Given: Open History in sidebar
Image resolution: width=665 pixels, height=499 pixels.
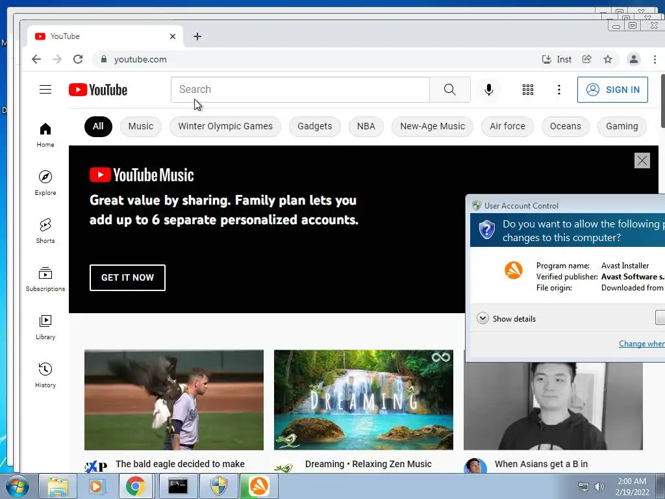Looking at the screenshot, I should click(45, 375).
